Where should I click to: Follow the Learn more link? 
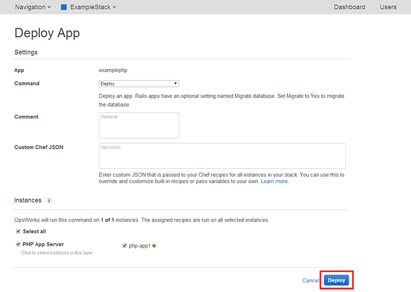coord(274,181)
